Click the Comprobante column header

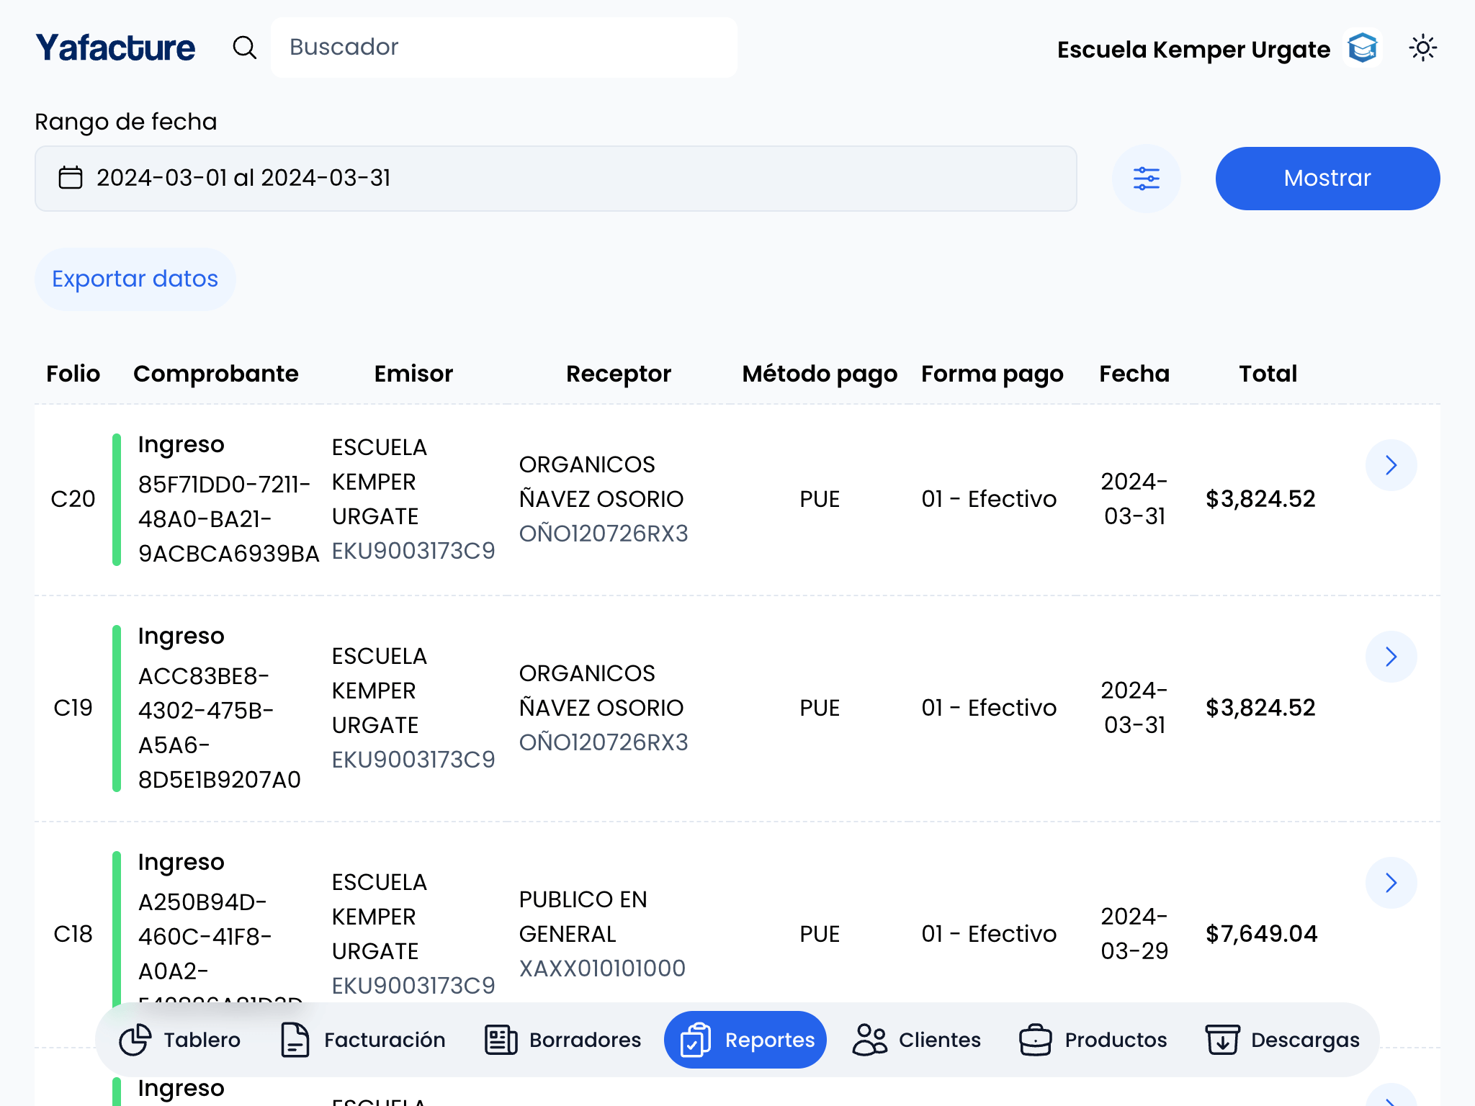coord(216,374)
